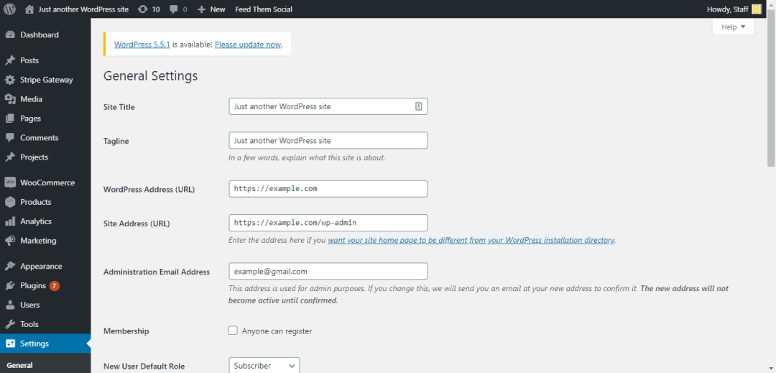Click the Dashboard gauge icon
776x373 pixels.
(10, 34)
